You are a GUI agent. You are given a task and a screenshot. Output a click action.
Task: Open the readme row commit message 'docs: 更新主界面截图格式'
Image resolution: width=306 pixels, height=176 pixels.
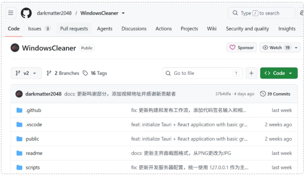point(181,153)
